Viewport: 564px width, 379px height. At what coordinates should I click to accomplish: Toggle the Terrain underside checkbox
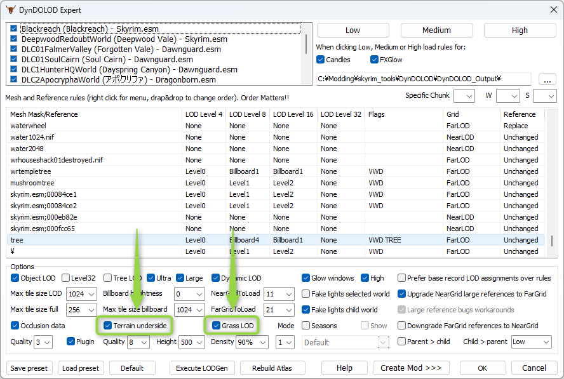pos(107,326)
